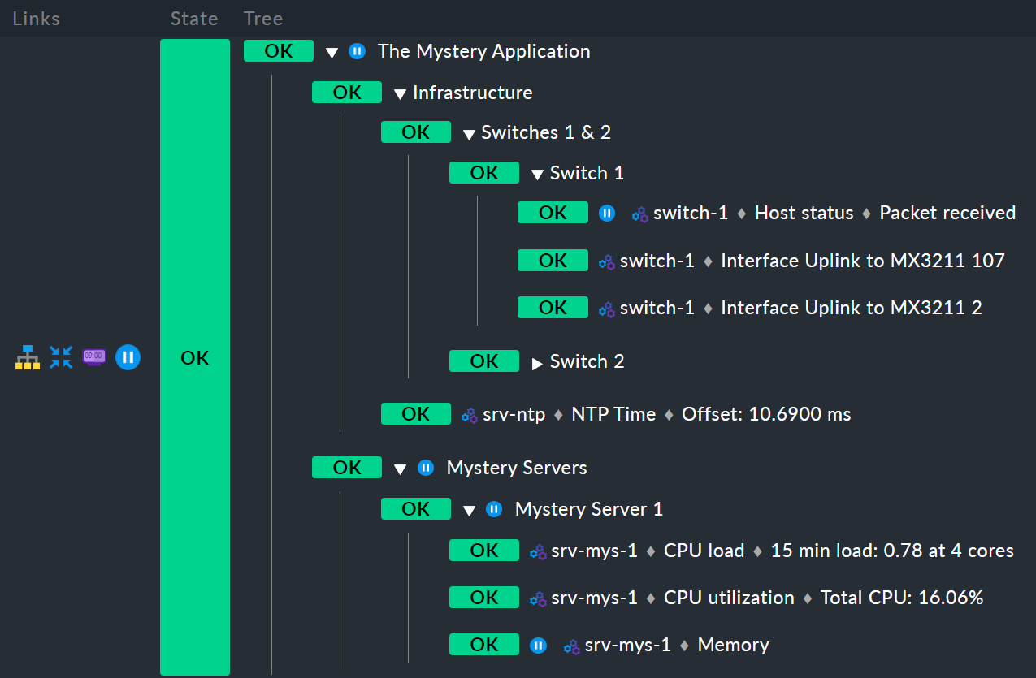Collapse the Infrastructure branch
Viewport: 1036px width, 678px height.
(x=399, y=93)
